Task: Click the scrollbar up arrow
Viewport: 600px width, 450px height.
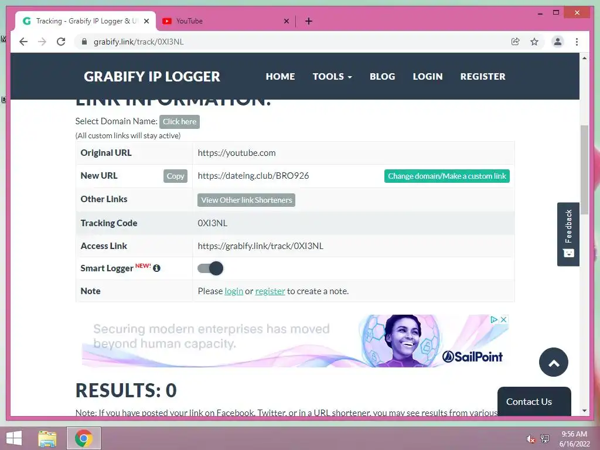Action: [584, 58]
